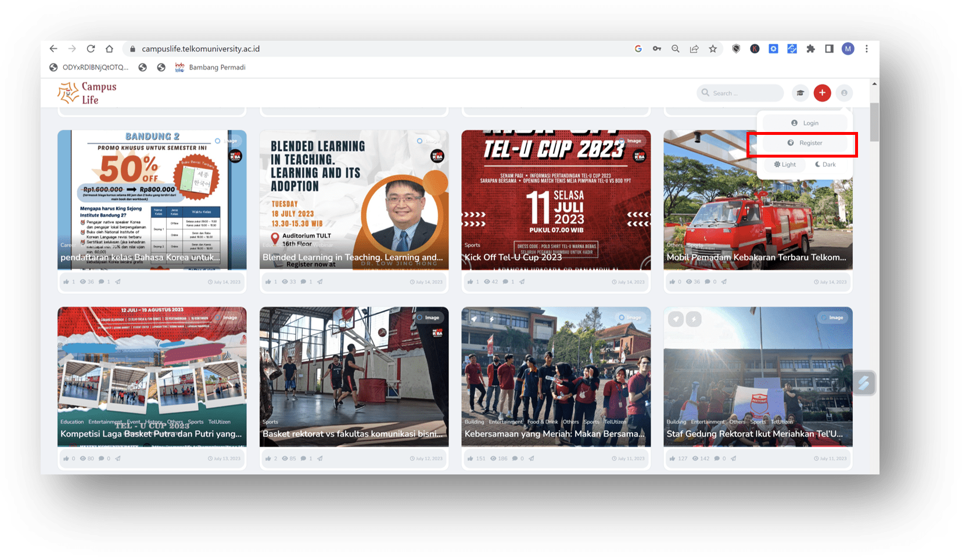Open the Blended Learning in Teaching post

tap(353, 257)
